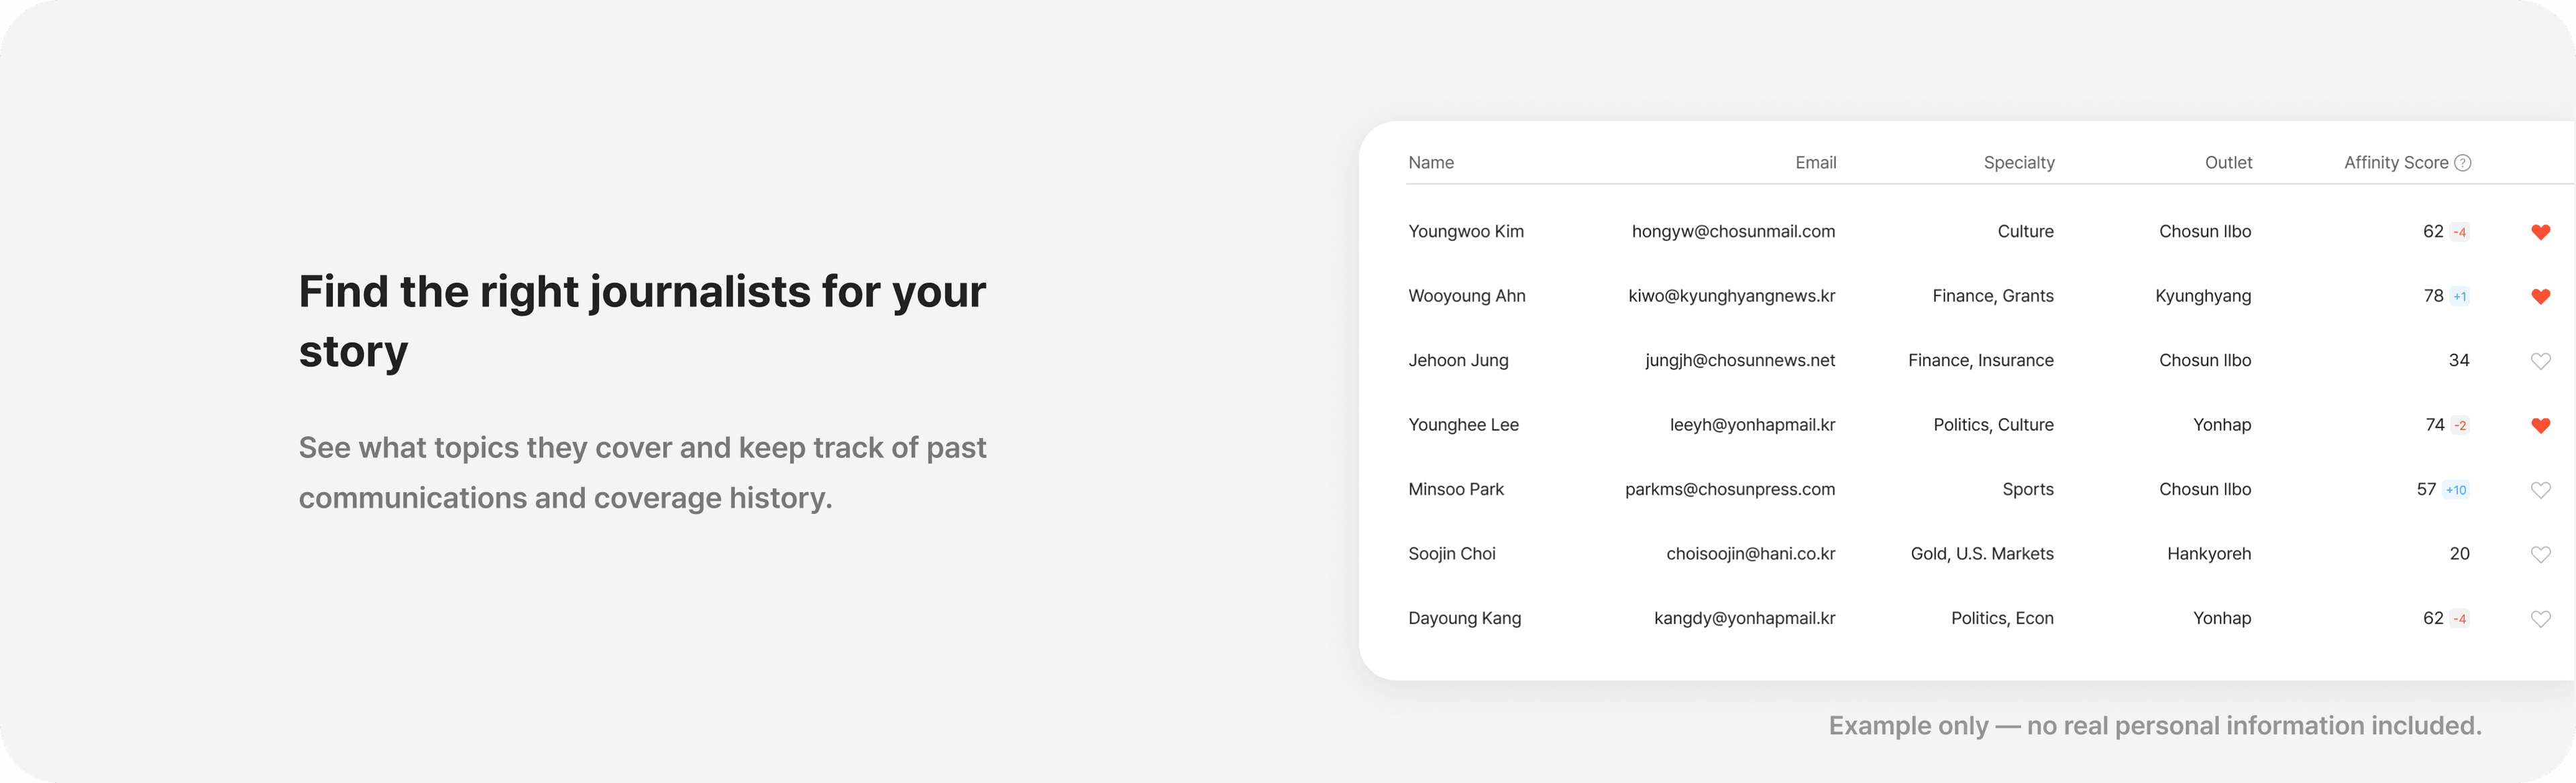The image size is (2576, 783).
Task: Favorite Jehoon Jung with heart icon
Action: [x=2540, y=360]
